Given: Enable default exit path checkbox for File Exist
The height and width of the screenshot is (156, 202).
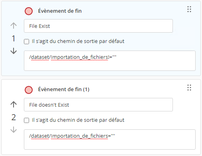Looking at the screenshot, I should pos(27,41).
